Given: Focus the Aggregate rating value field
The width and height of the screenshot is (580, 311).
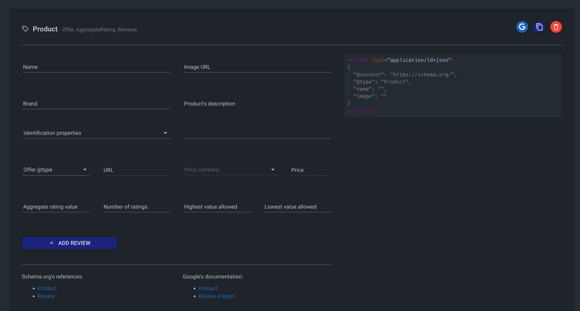Looking at the screenshot, I should click(x=56, y=207).
